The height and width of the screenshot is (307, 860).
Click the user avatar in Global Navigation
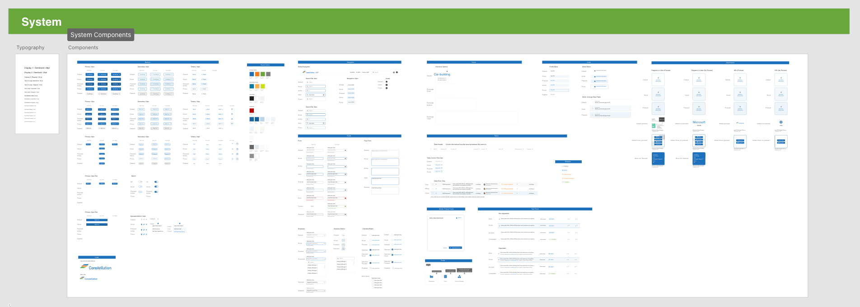pyautogui.click(x=397, y=72)
